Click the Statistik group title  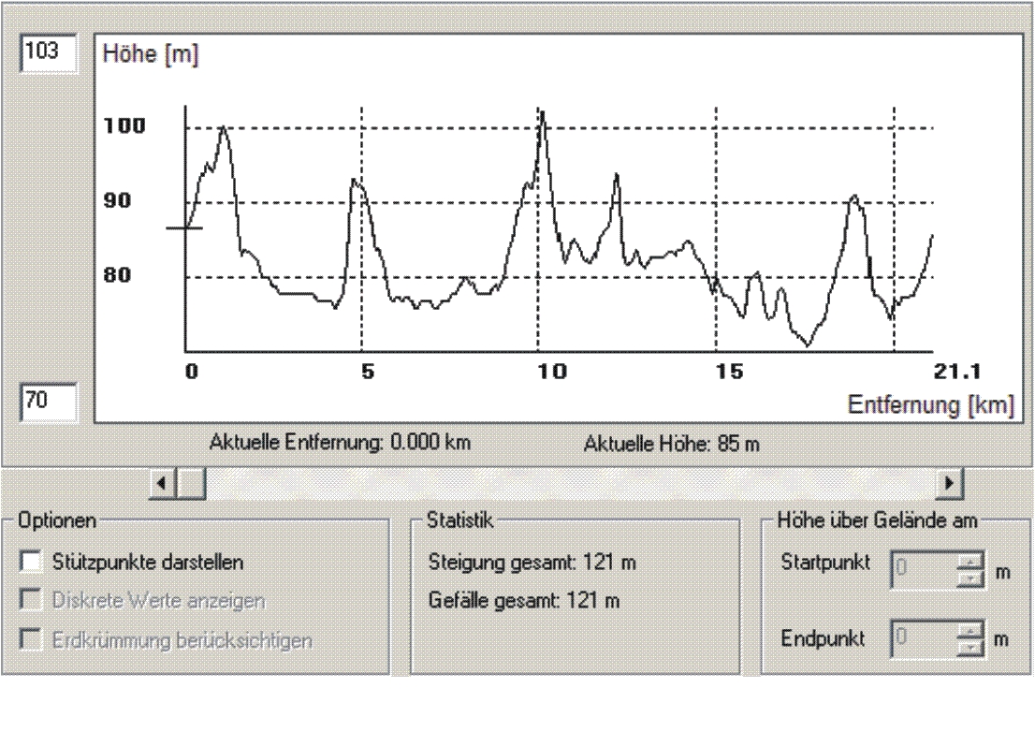(459, 520)
